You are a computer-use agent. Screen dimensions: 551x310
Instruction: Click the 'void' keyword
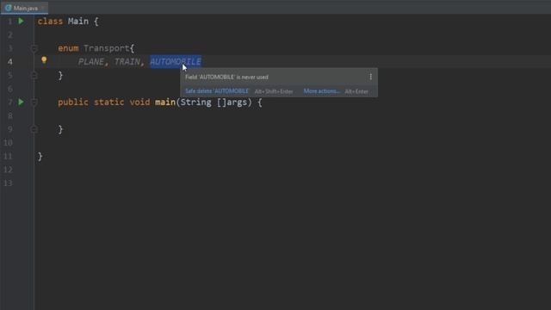pos(139,102)
